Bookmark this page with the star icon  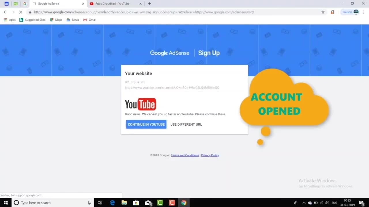click(323, 12)
